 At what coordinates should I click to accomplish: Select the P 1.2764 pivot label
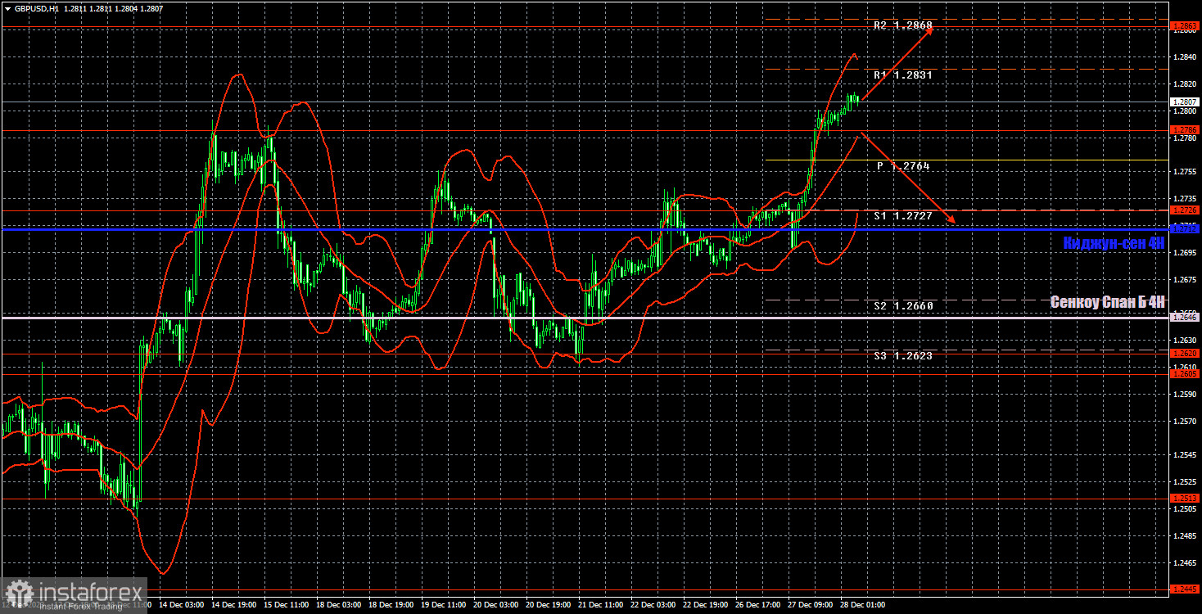(x=902, y=166)
